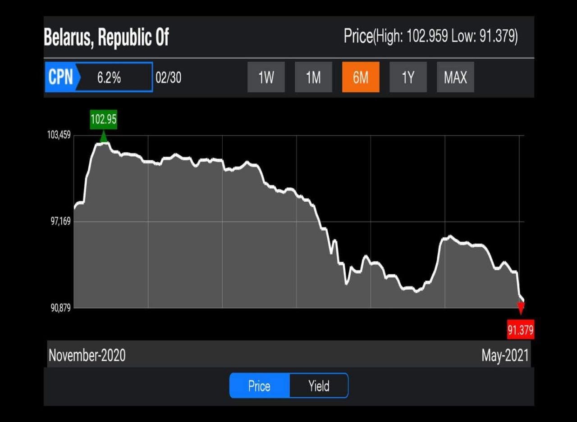
Task: Toggle the chart to Price view
Action: 259,386
